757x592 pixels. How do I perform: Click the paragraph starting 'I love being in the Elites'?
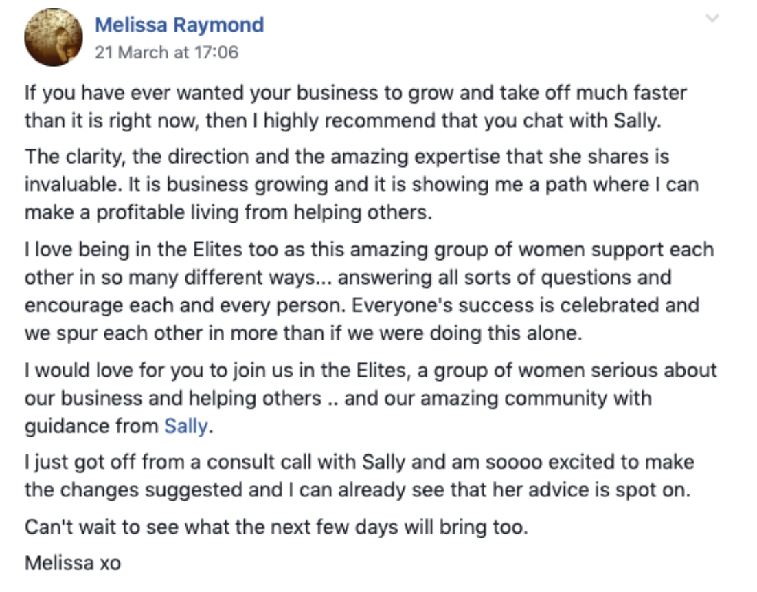point(370,292)
